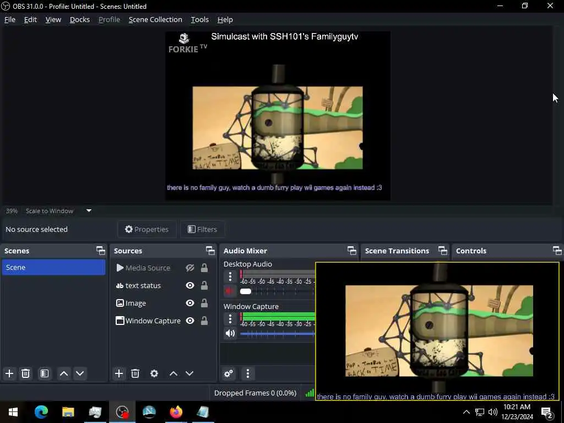Viewport: 564px width, 423px height.
Task: Move scene down with arrow
Action: click(x=80, y=373)
